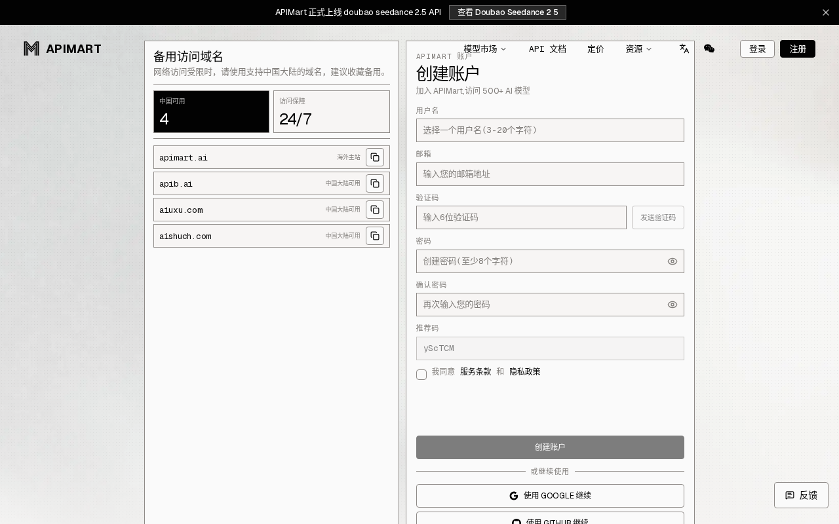Click the APIMART brand name text
Image resolution: width=839 pixels, height=524 pixels.
pyautogui.click(x=73, y=49)
